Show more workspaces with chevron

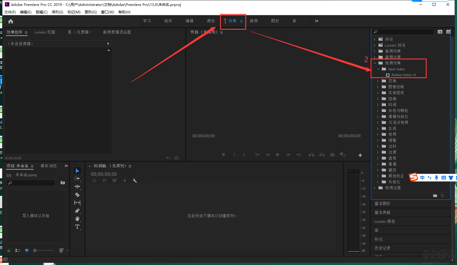click(x=317, y=21)
